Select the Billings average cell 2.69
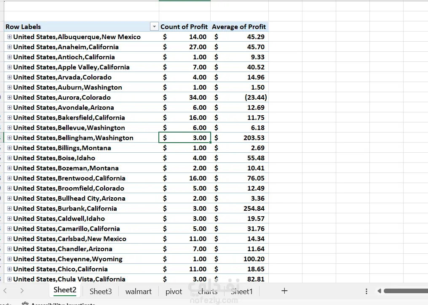 pos(239,148)
